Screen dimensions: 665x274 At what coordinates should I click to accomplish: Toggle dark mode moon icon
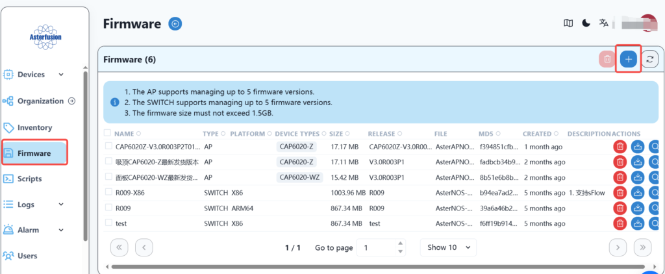[586, 23]
